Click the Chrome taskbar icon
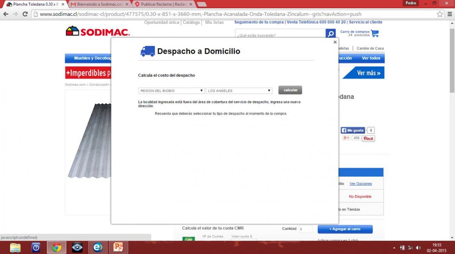Screen dimensions: 455x254 click(x=56, y=248)
